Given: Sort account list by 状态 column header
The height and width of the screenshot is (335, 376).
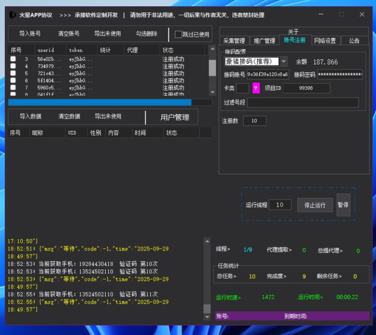Looking at the screenshot, I should [168, 50].
